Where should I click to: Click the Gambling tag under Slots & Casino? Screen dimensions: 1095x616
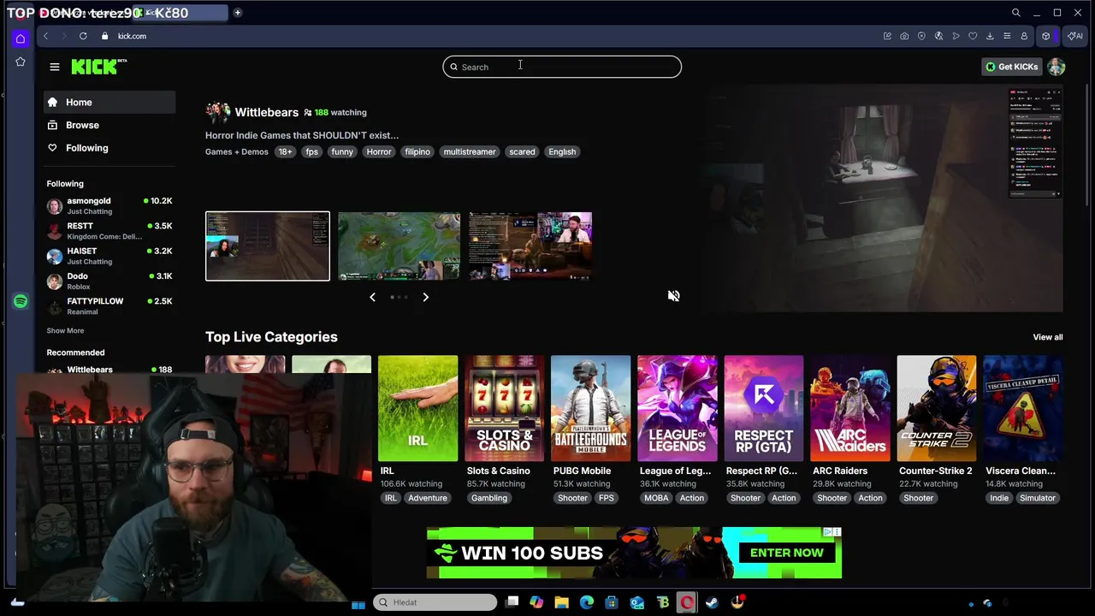click(x=488, y=498)
